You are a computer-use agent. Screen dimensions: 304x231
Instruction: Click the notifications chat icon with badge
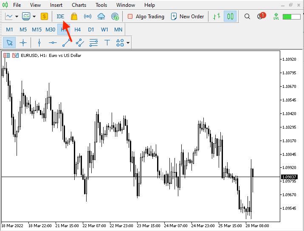pos(261,17)
